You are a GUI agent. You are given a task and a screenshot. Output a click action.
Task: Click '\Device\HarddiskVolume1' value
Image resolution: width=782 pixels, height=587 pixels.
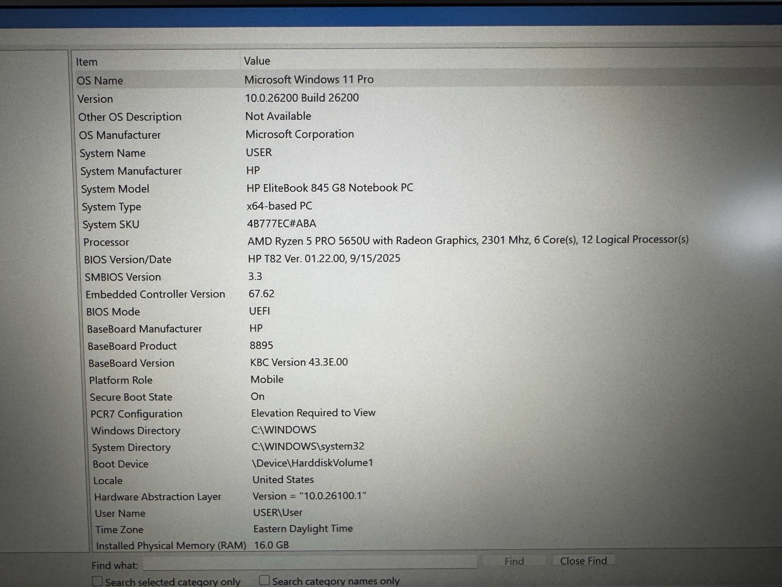313,463
